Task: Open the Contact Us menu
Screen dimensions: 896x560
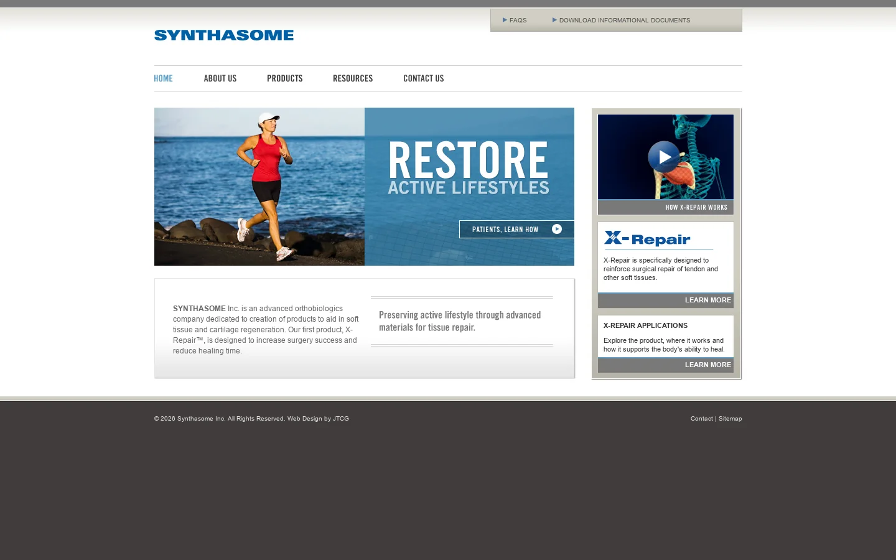Action: coord(424,78)
